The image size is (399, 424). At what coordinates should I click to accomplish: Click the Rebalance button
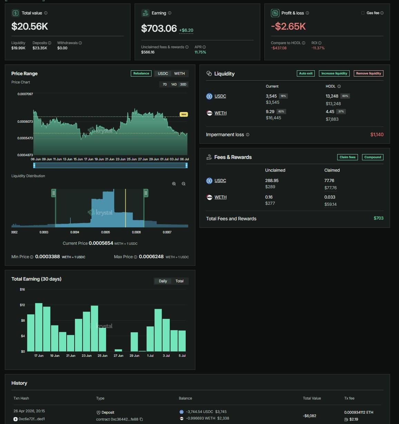tap(141, 73)
